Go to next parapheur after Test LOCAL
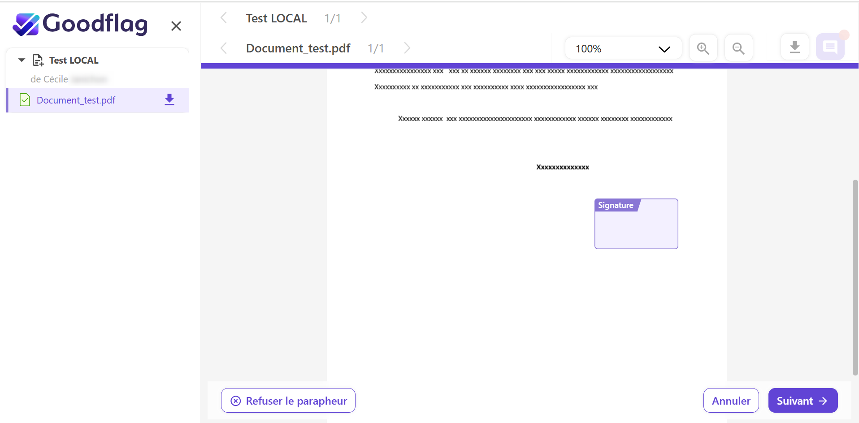Image resolution: width=859 pixels, height=423 pixels. point(364,18)
